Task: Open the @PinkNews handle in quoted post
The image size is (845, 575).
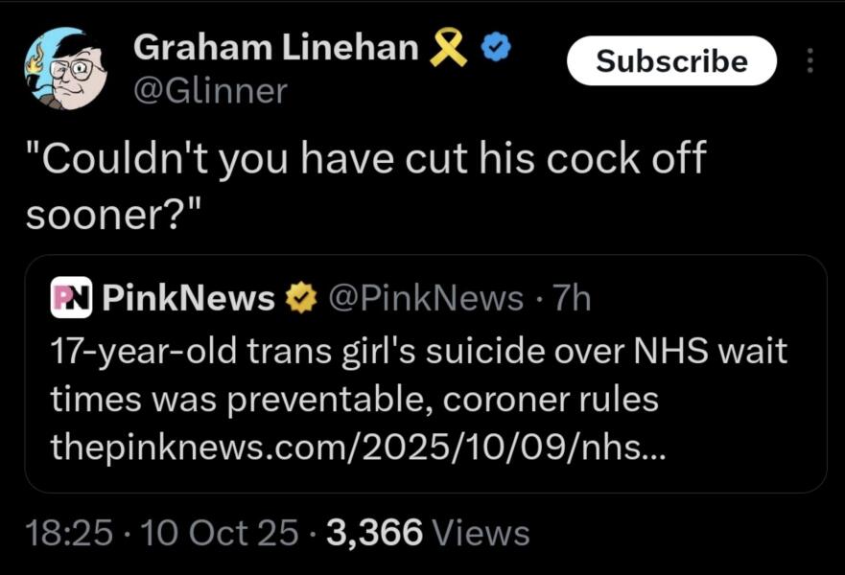Action: (x=426, y=300)
